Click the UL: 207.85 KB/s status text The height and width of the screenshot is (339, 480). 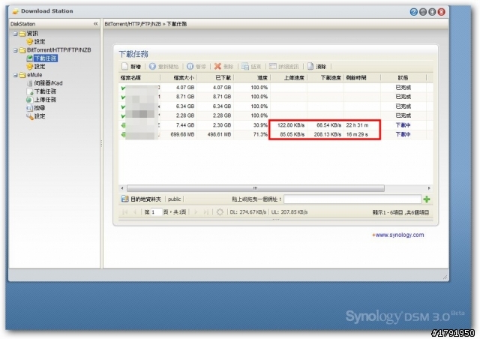(289, 212)
